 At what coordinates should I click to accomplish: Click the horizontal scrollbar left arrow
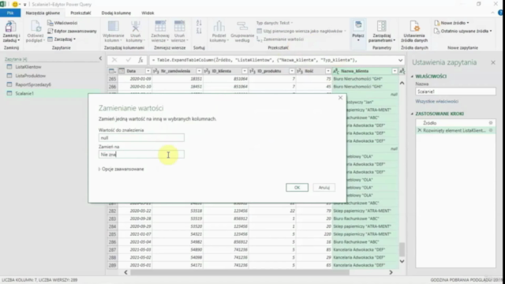coord(126,272)
